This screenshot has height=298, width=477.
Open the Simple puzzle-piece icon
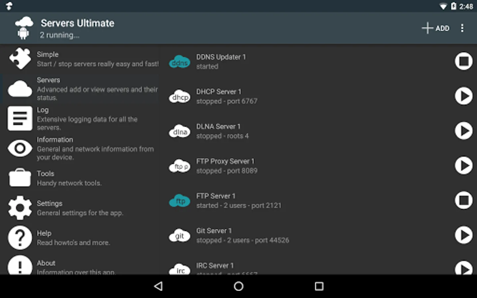click(20, 59)
